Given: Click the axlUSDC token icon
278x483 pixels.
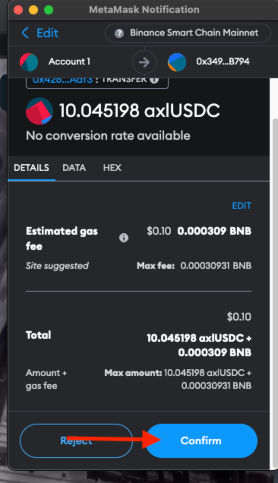Looking at the screenshot, I should [x=39, y=111].
